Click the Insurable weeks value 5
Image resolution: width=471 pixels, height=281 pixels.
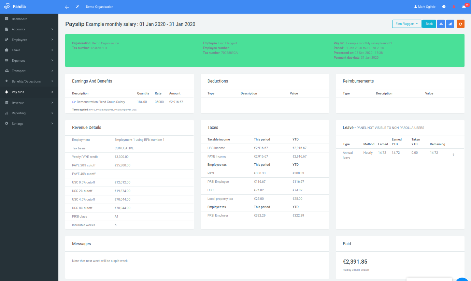[115, 225]
